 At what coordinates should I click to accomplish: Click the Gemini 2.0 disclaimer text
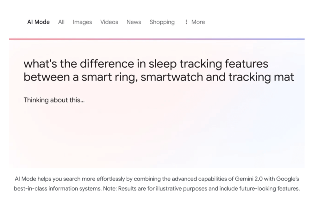(157, 179)
